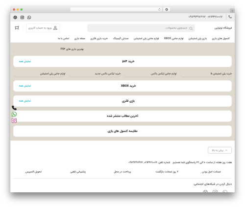245x207 pixels.
Task: Click the خرید ps4 section heading
Action: point(128,61)
